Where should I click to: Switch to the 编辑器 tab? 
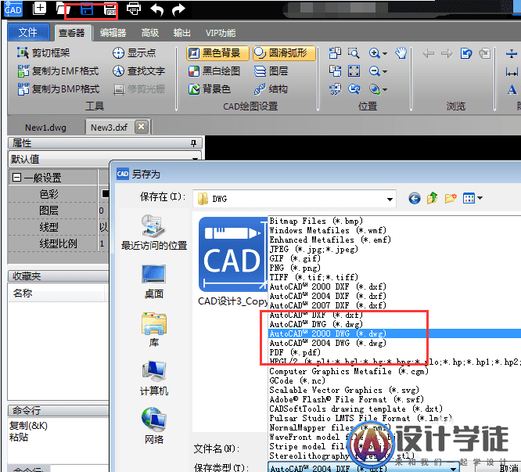[x=113, y=33]
